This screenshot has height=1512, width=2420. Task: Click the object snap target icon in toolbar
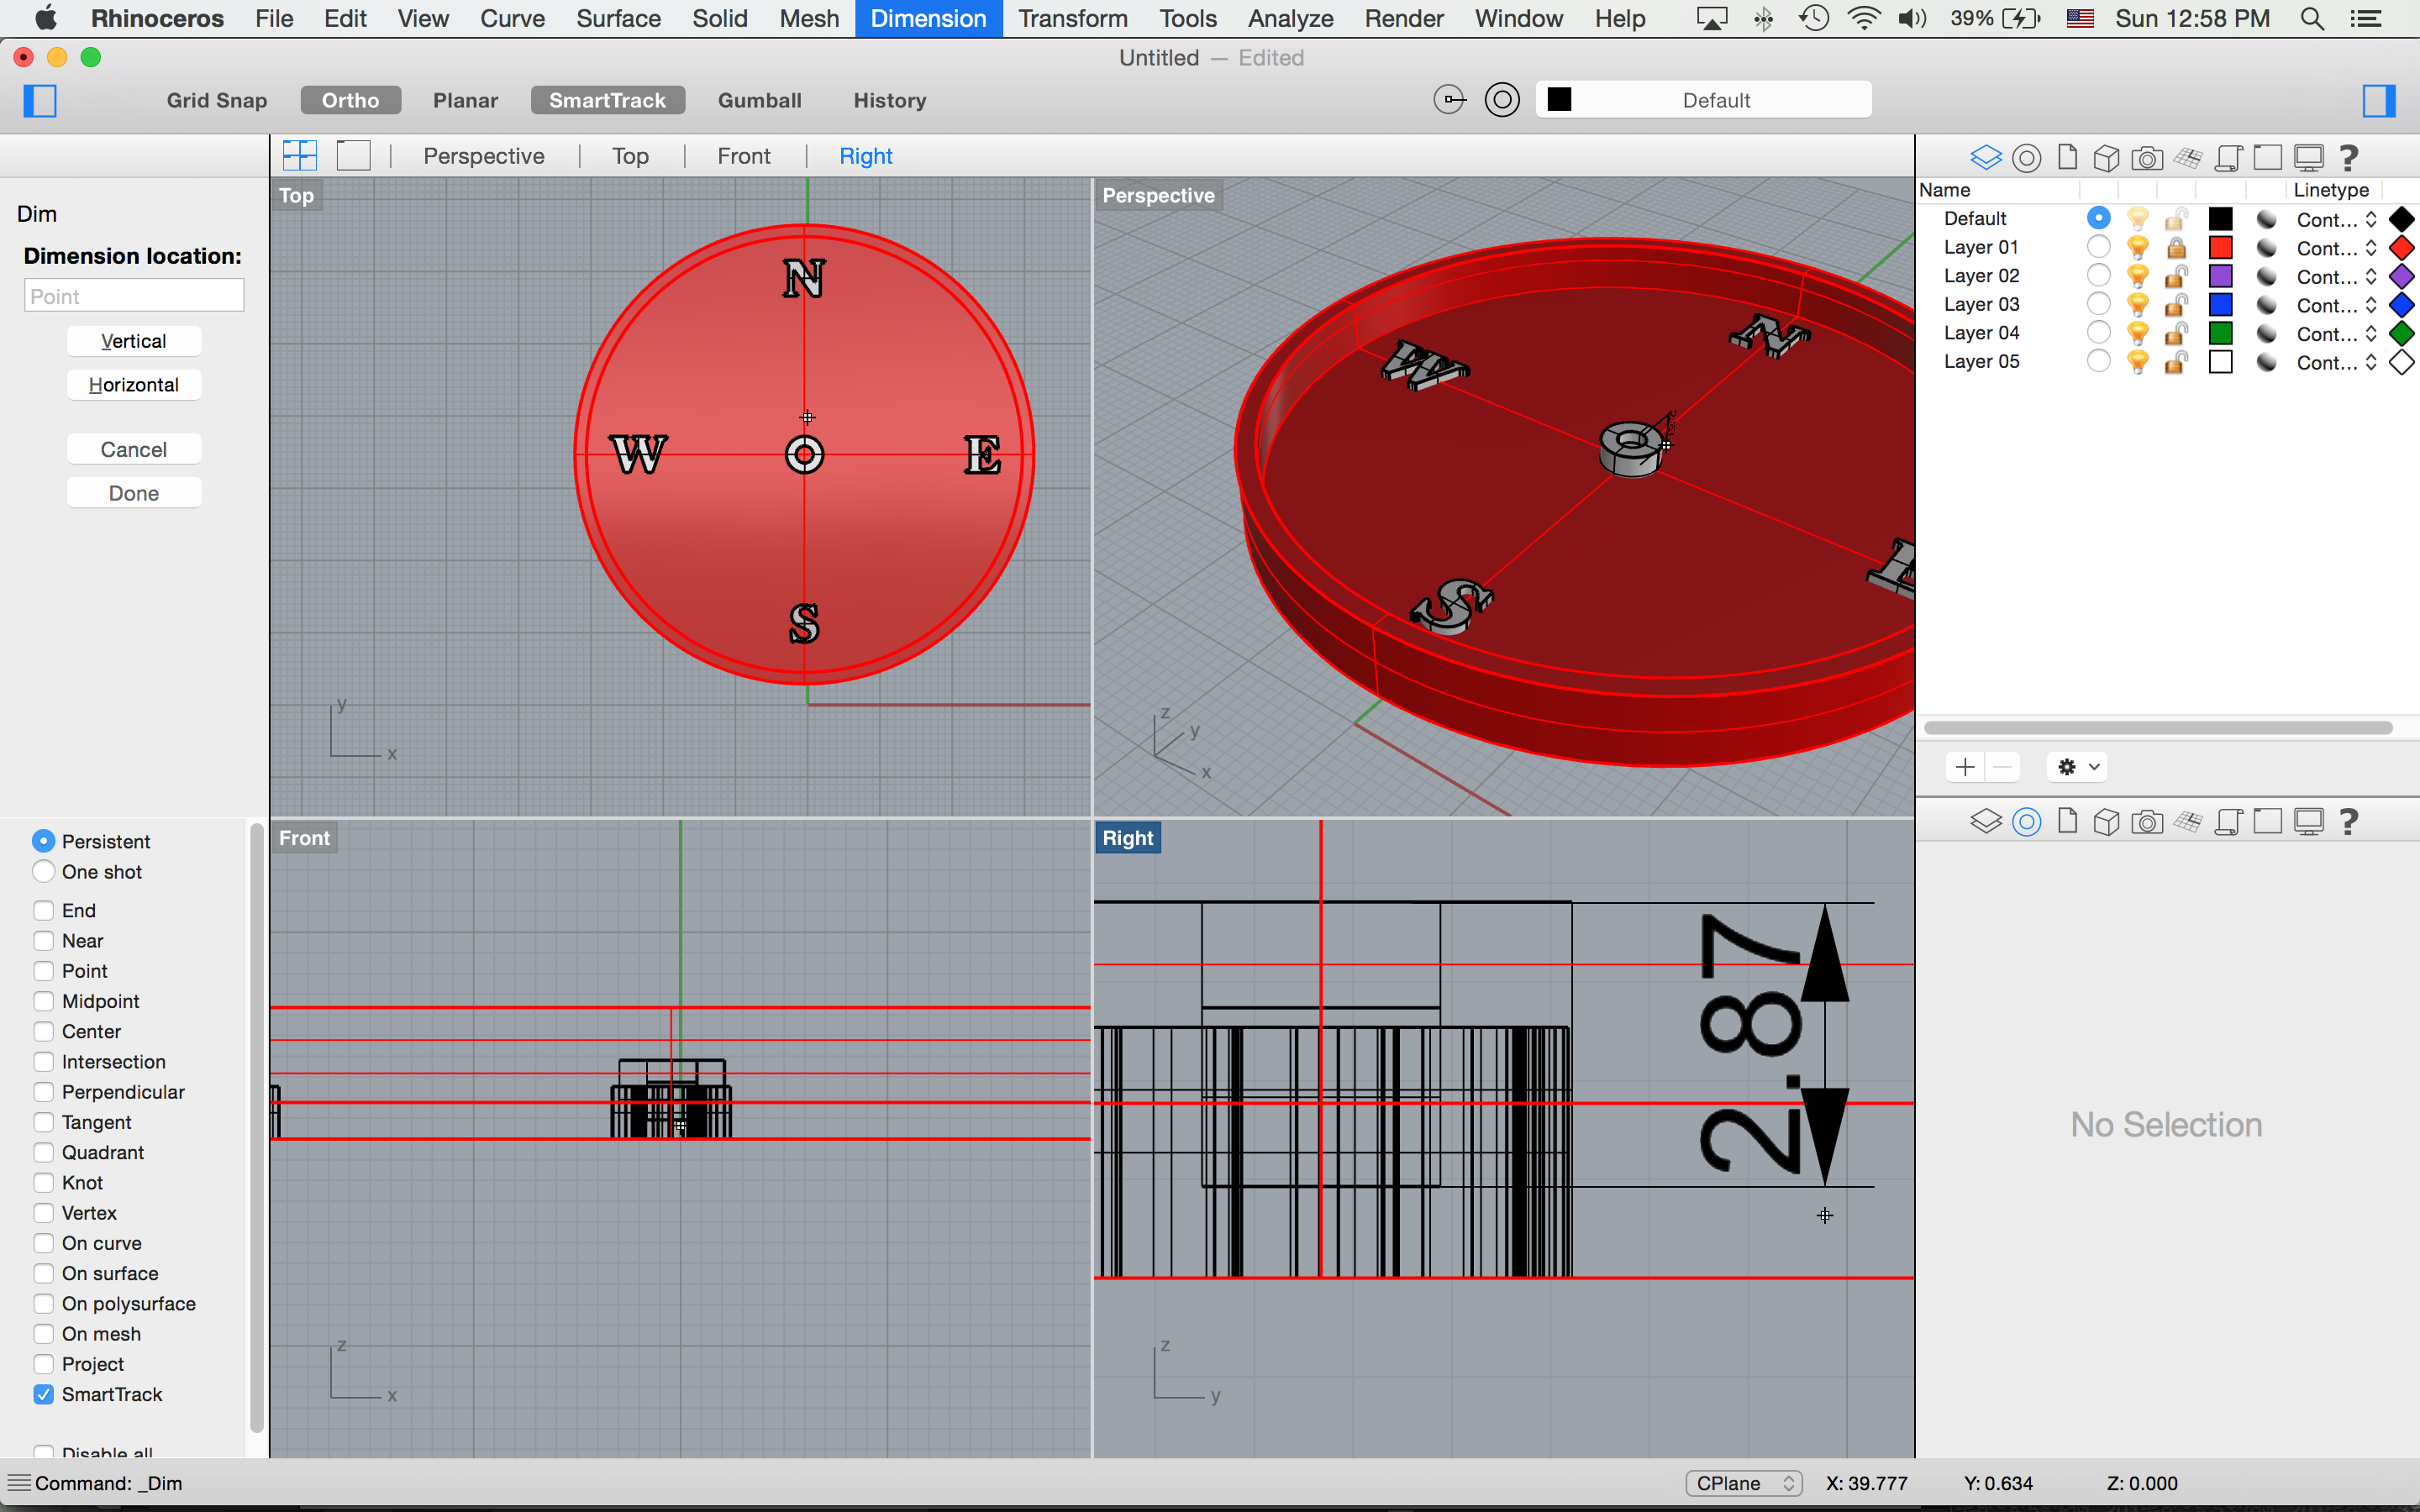click(1450, 100)
